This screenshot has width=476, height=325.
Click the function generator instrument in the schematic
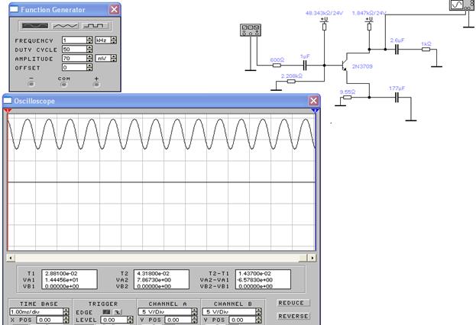(250, 30)
